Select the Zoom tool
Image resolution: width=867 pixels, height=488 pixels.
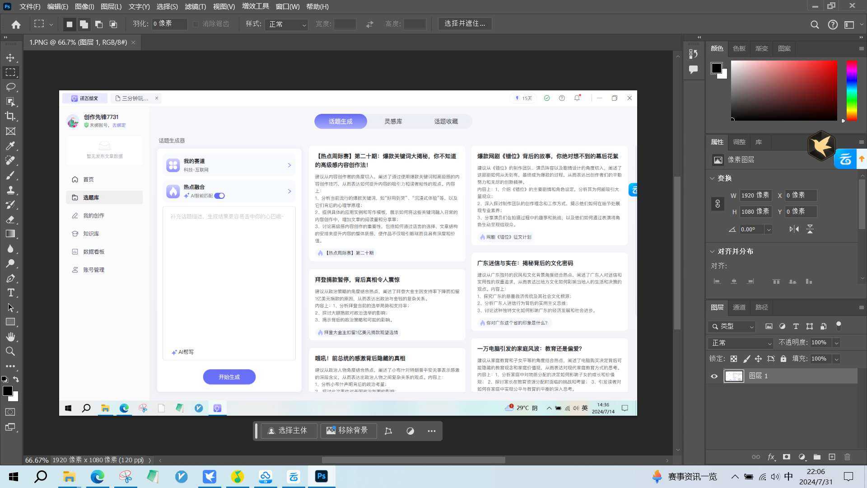coord(10,352)
